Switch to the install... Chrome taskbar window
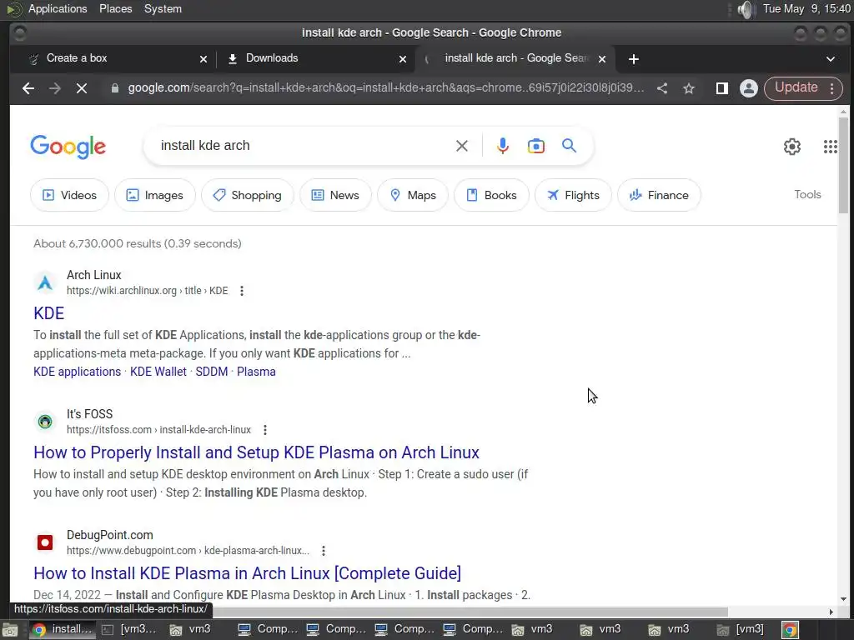This screenshot has width=854, height=640. [62, 629]
